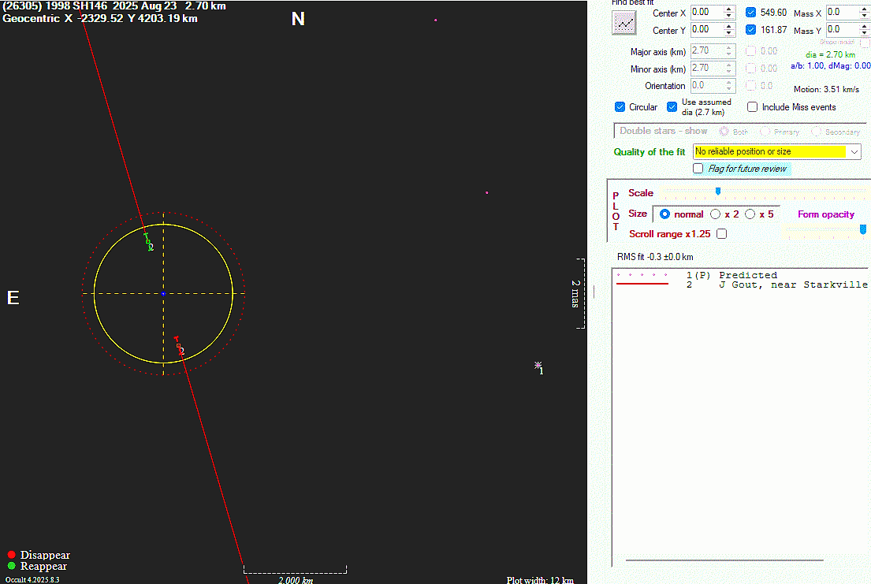This screenshot has height=584, width=871.
Task: Click the Mass X value field
Action: point(842,13)
